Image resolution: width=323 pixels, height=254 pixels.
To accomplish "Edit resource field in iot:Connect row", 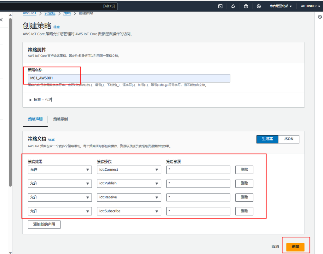I will (198, 170).
